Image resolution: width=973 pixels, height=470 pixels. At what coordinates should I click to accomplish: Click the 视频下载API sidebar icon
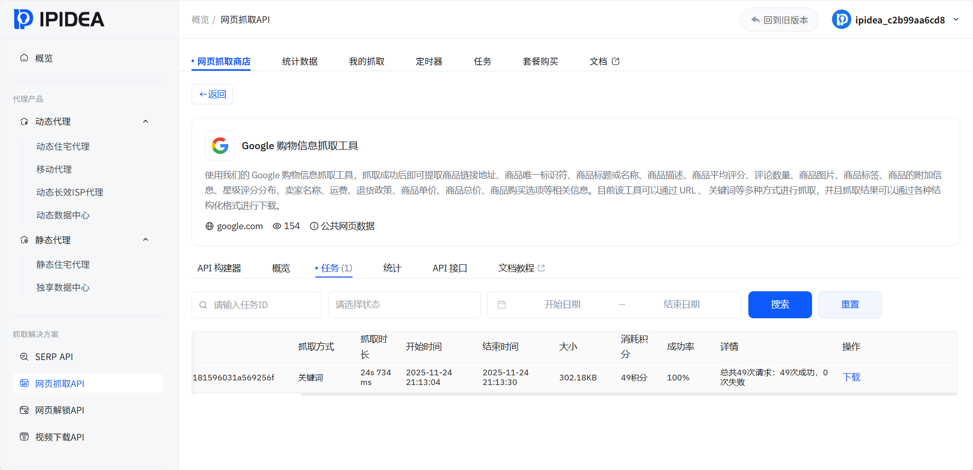point(24,437)
